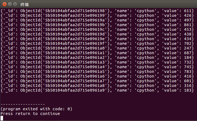Maximize the terminal window

(15, 4)
